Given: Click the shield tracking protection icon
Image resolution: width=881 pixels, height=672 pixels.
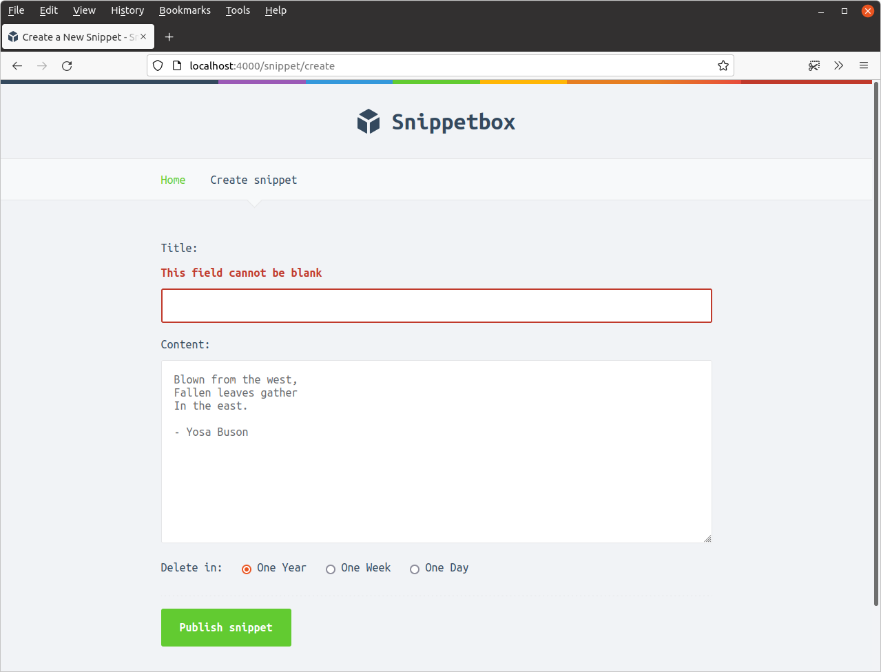Looking at the screenshot, I should 158,66.
